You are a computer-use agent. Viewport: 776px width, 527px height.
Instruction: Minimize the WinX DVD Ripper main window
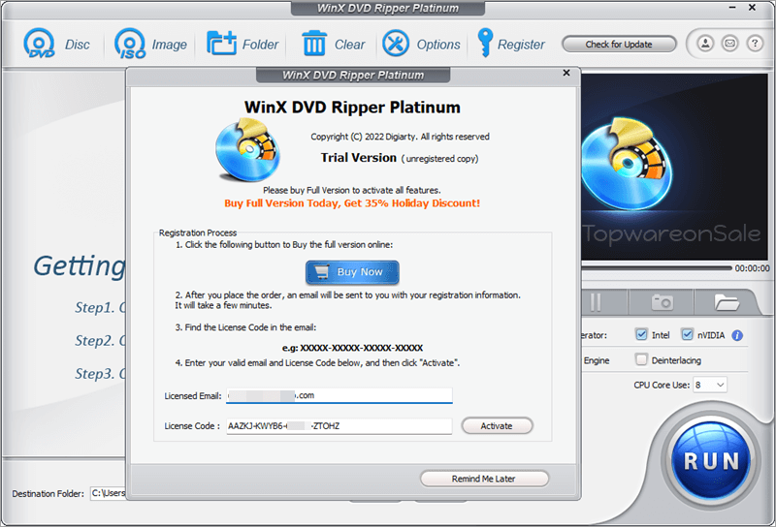[x=732, y=8]
